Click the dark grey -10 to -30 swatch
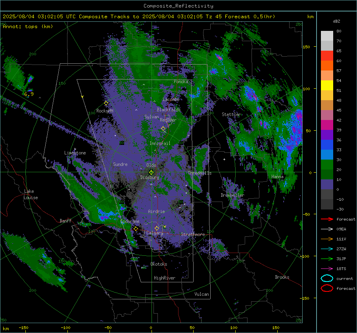The image size is (357, 333). 327,204
